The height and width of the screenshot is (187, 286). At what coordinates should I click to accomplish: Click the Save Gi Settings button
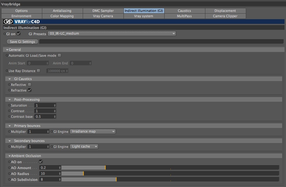tap(22, 42)
